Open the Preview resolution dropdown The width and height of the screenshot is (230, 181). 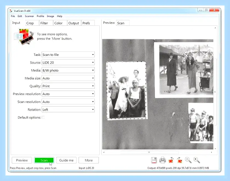coord(68,94)
